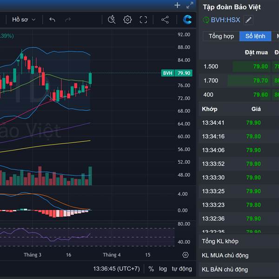Click Tập đoàn Bảo Việt title
Screen dimensions: 279x279
pyautogui.click(x=232, y=7)
